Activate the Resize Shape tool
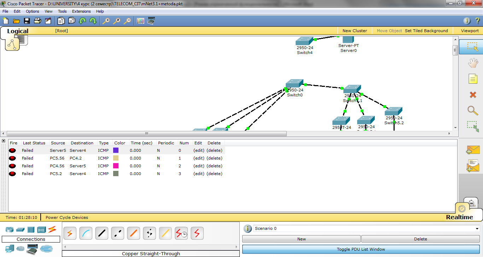 pos(473,126)
